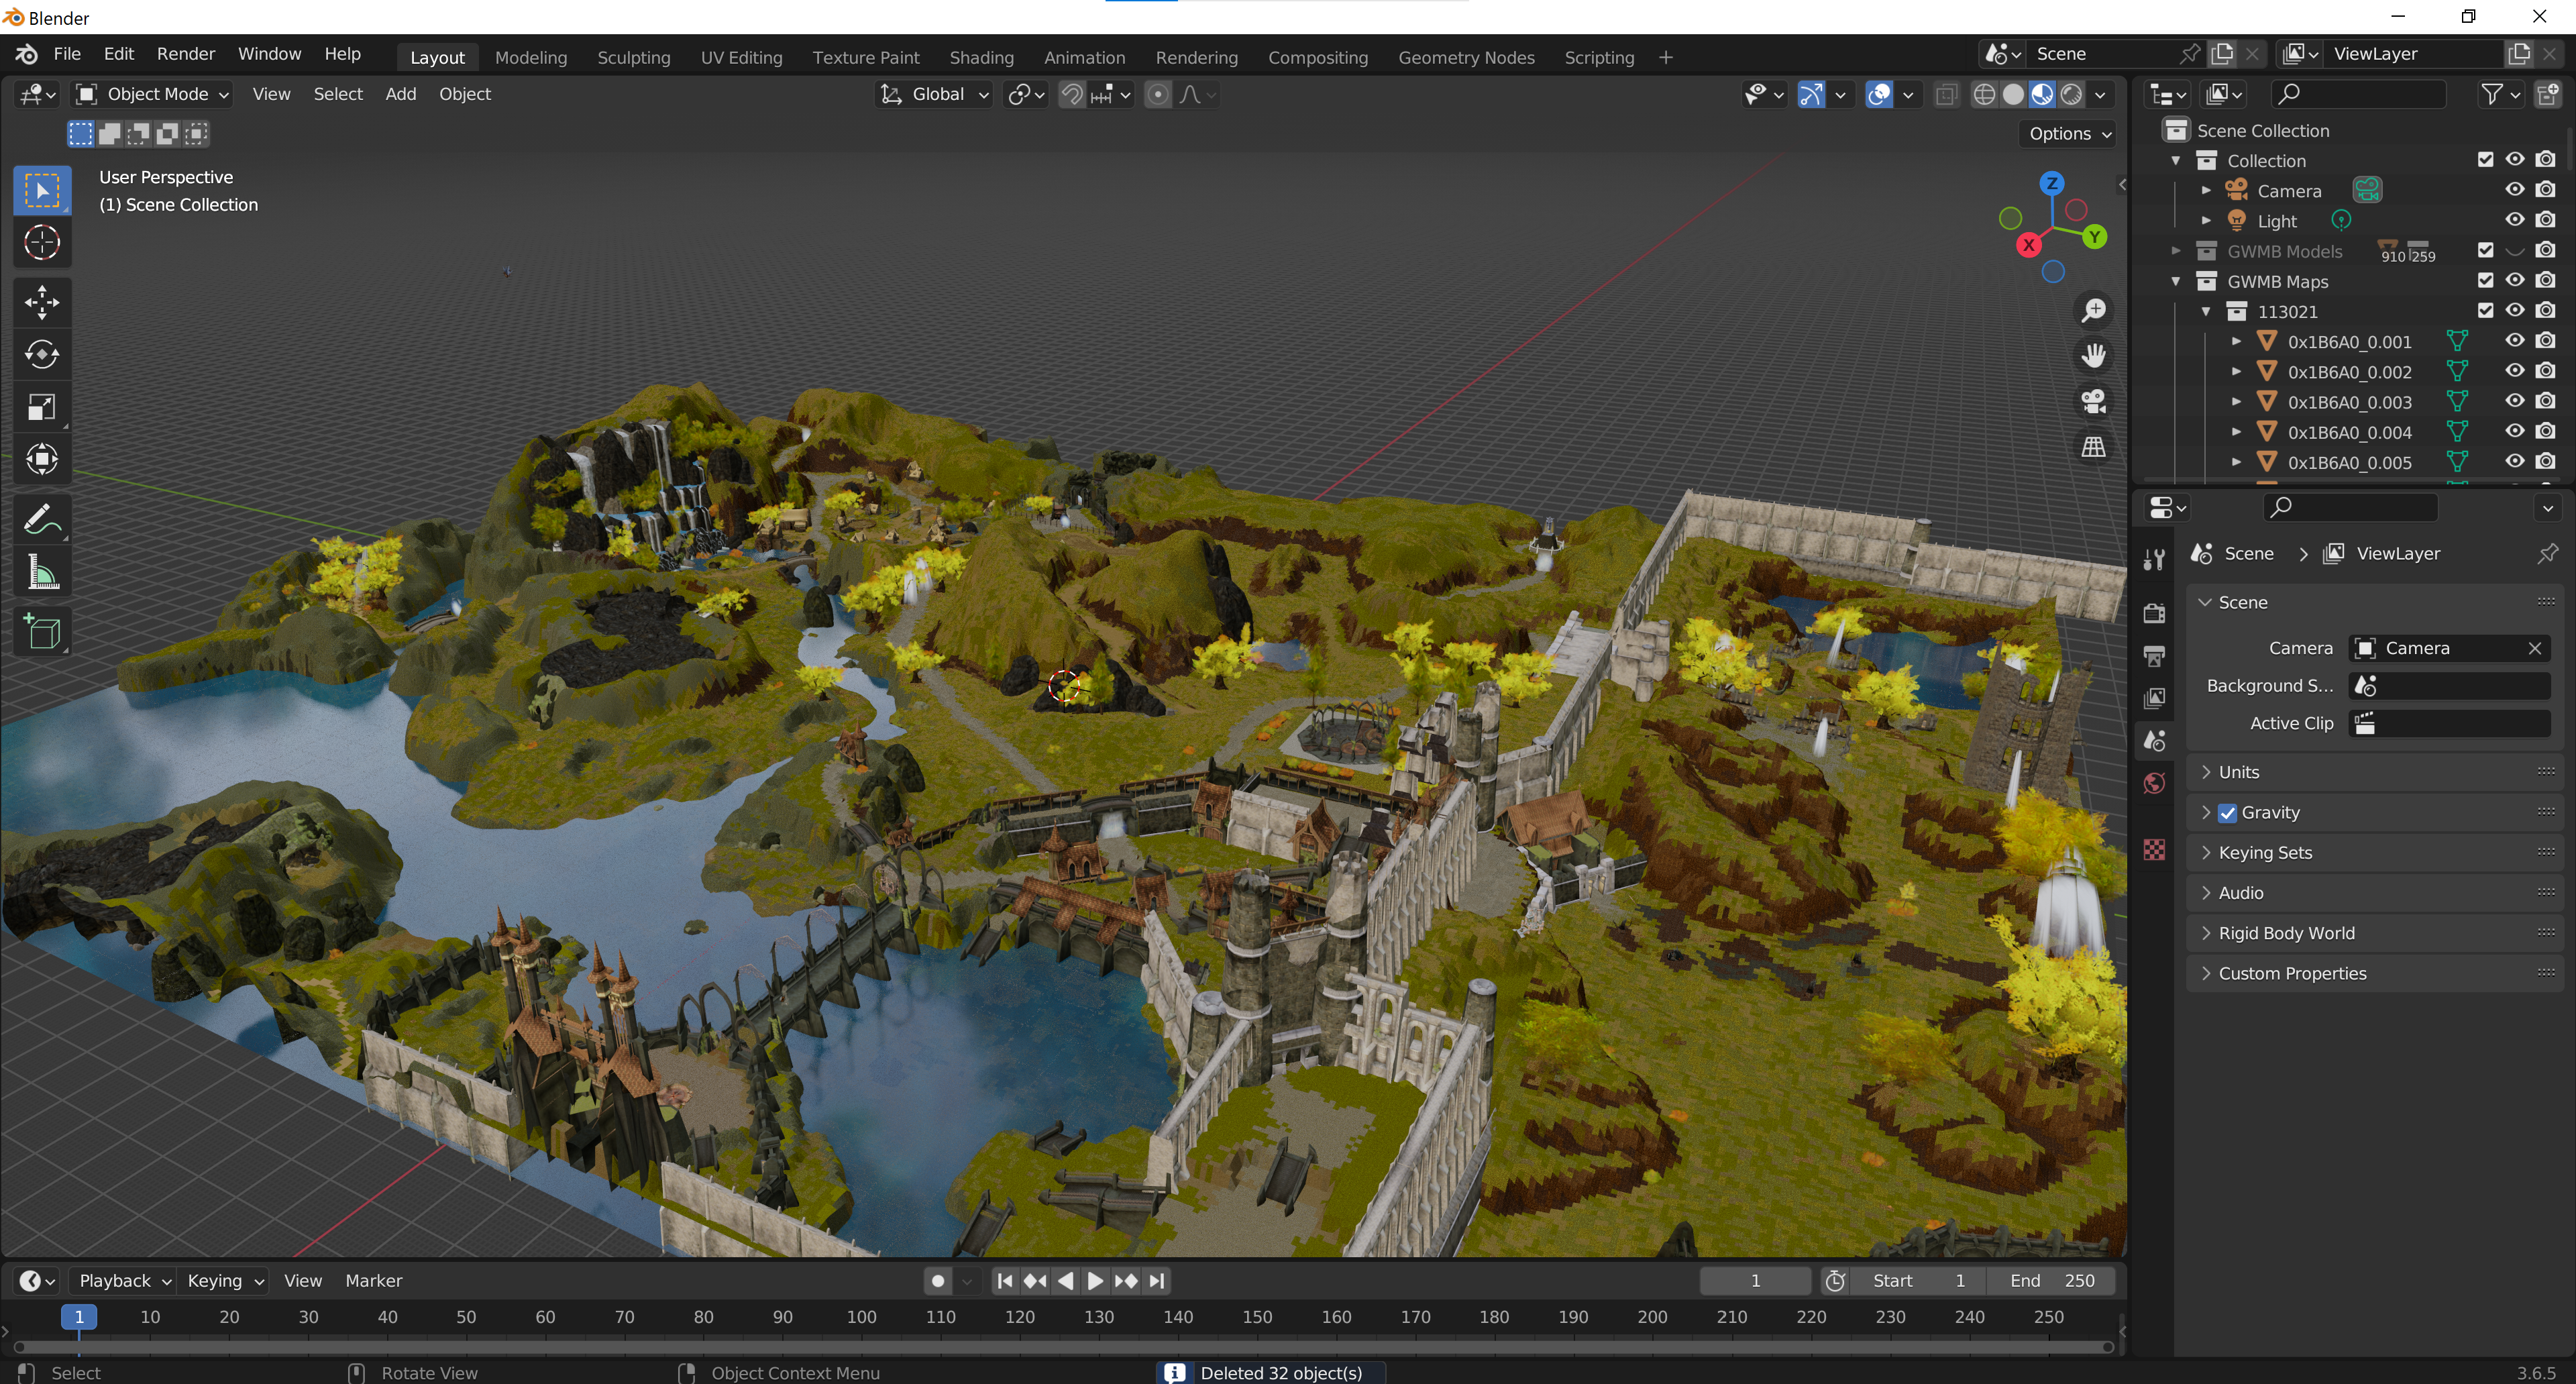This screenshot has height=1384, width=2576.
Task: Select the Rotate tool
Action: pyautogui.click(x=42, y=354)
